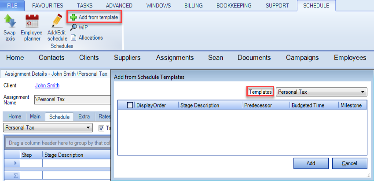Sort by Stage Description column in dialog
The image size is (374, 181).
pos(210,105)
